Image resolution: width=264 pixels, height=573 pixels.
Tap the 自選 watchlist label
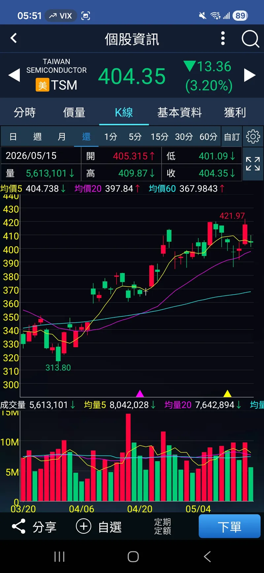click(x=110, y=527)
